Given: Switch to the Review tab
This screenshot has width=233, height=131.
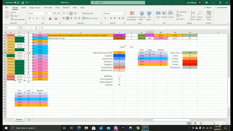Looking at the screenshot, I should tap(66, 7).
